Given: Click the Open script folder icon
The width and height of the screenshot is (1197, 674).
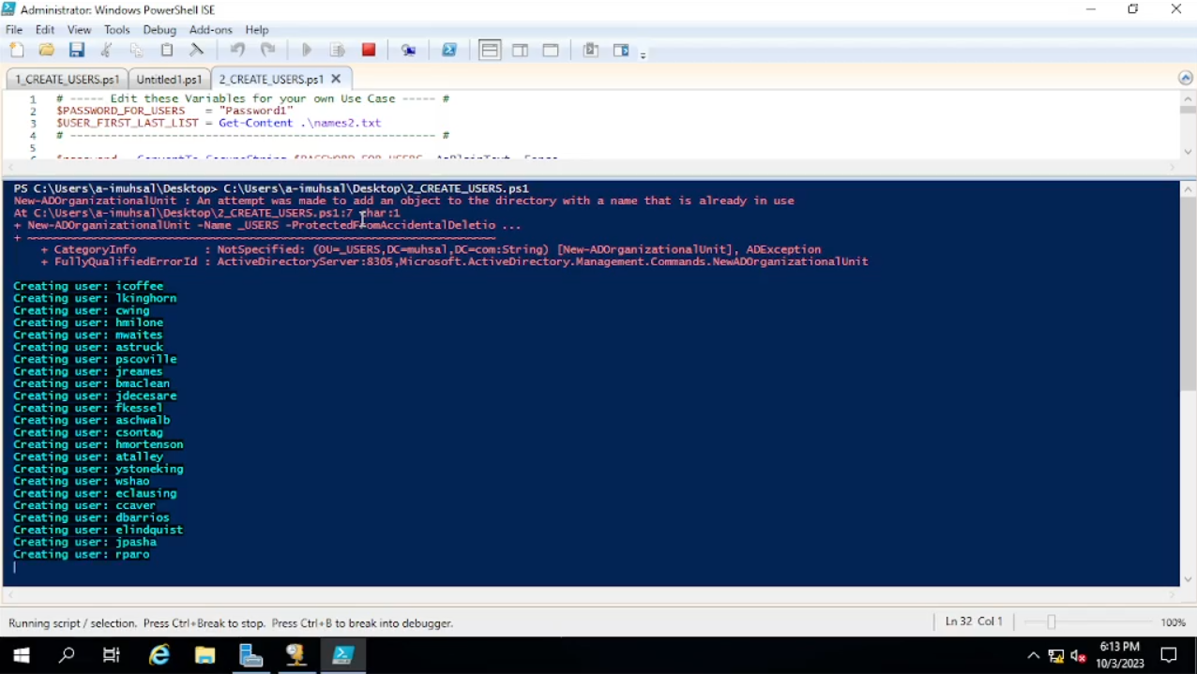Looking at the screenshot, I should click(x=47, y=51).
